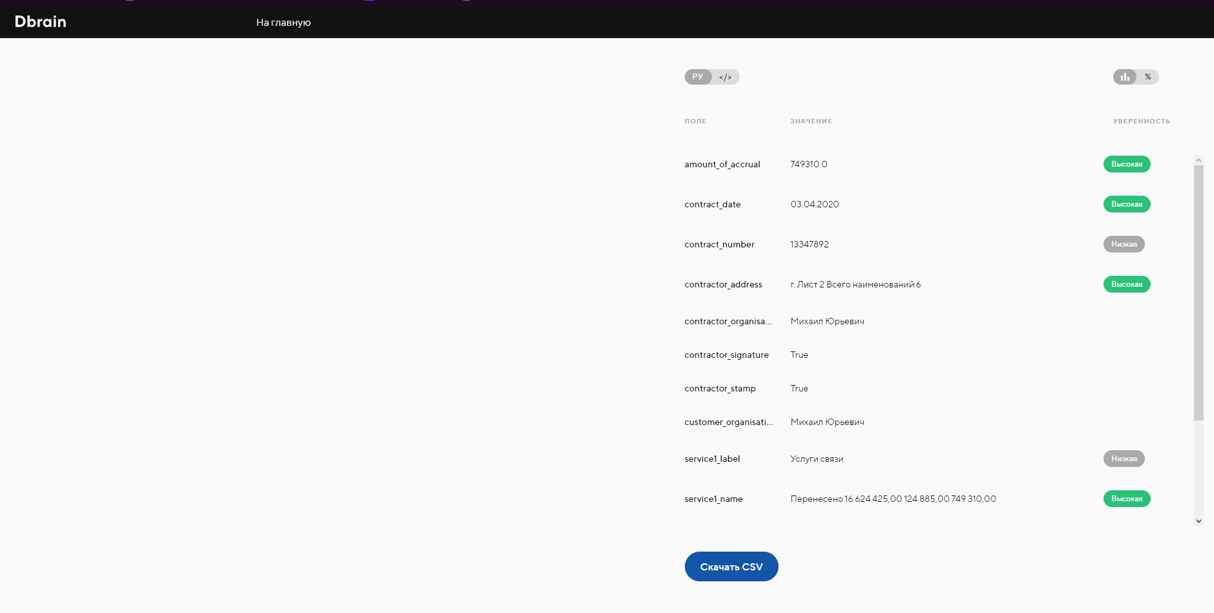The width and height of the screenshot is (1214, 613).
Task: Select the service1_label field name
Action: click(x=712, y=459)
